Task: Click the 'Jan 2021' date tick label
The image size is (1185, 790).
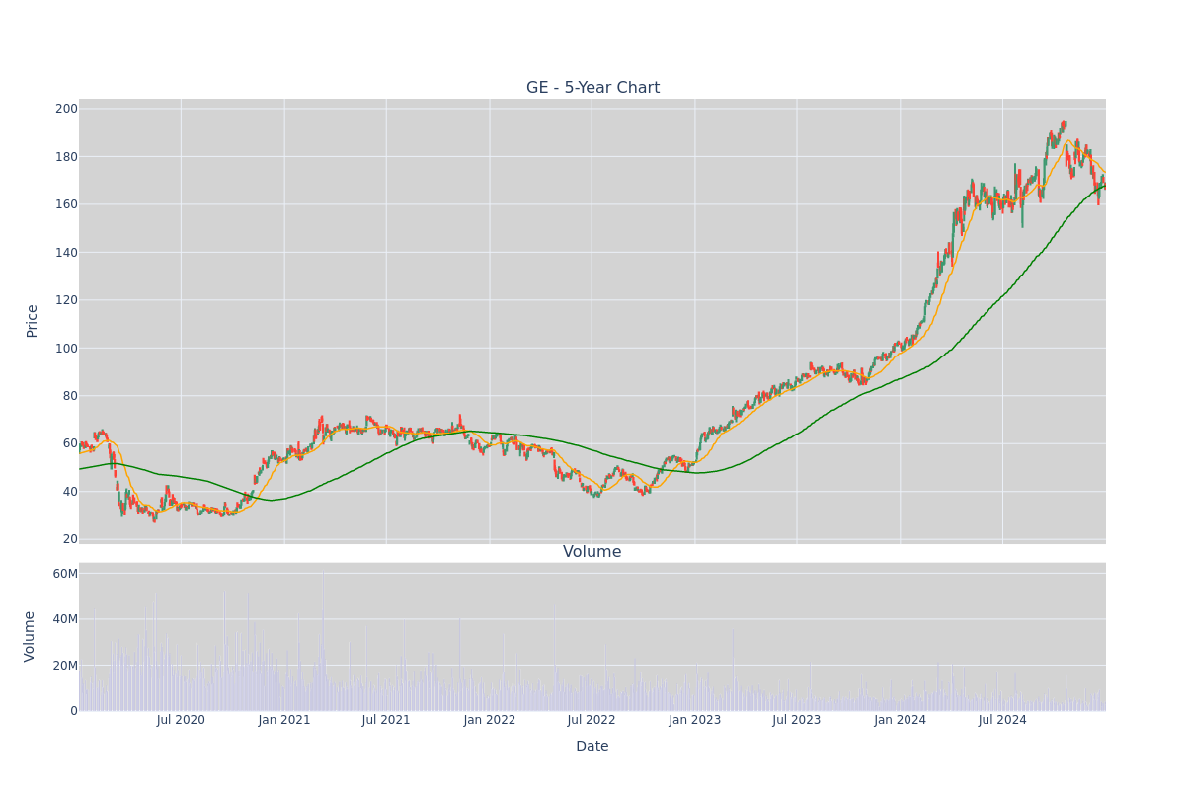Action: pyautogui.click(x=284, y=720)
